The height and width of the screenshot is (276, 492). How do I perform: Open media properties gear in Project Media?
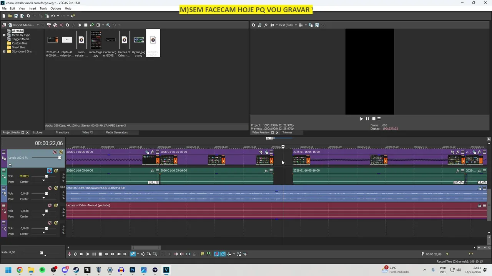tap(67, 25)
